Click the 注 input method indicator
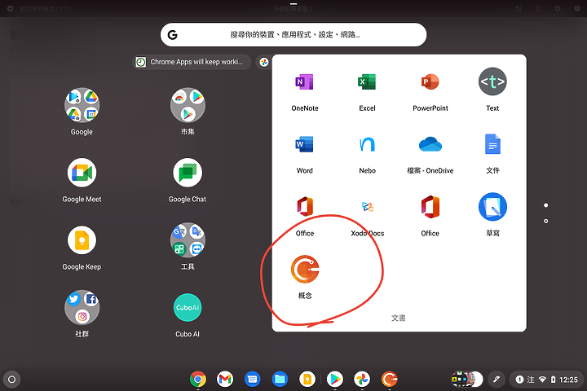The width and height of the screenshot is (587, 391). click(531, 380)
